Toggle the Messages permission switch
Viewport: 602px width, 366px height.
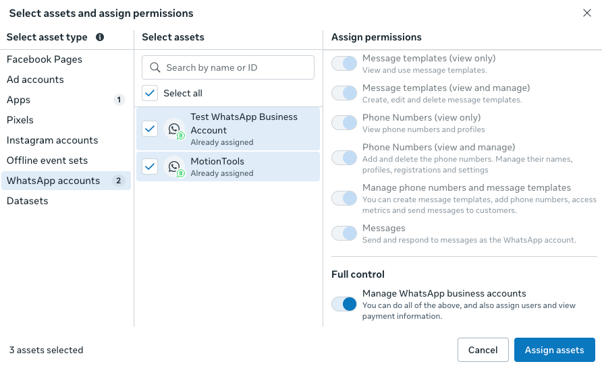click(344, 233)
